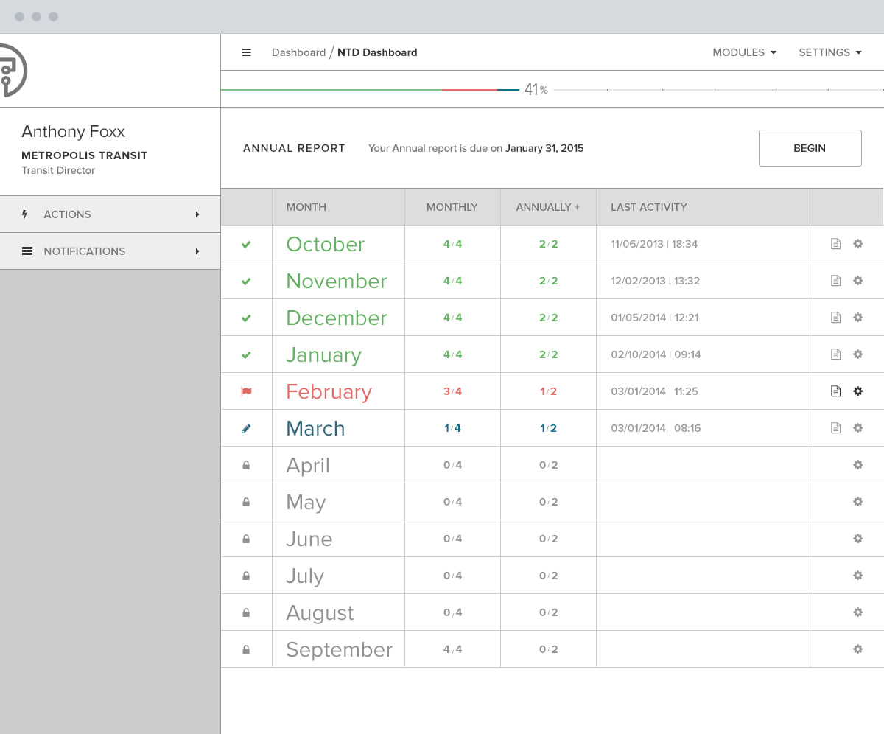This screenshot has height=734, width=884.
Task: Click the Annually + column header
Action: click(548, 207)
